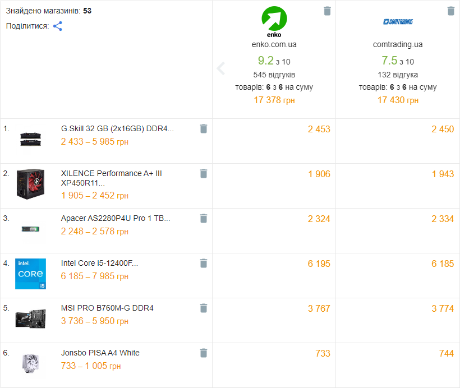Click the share icon next to Поділитися

point(57,26)
